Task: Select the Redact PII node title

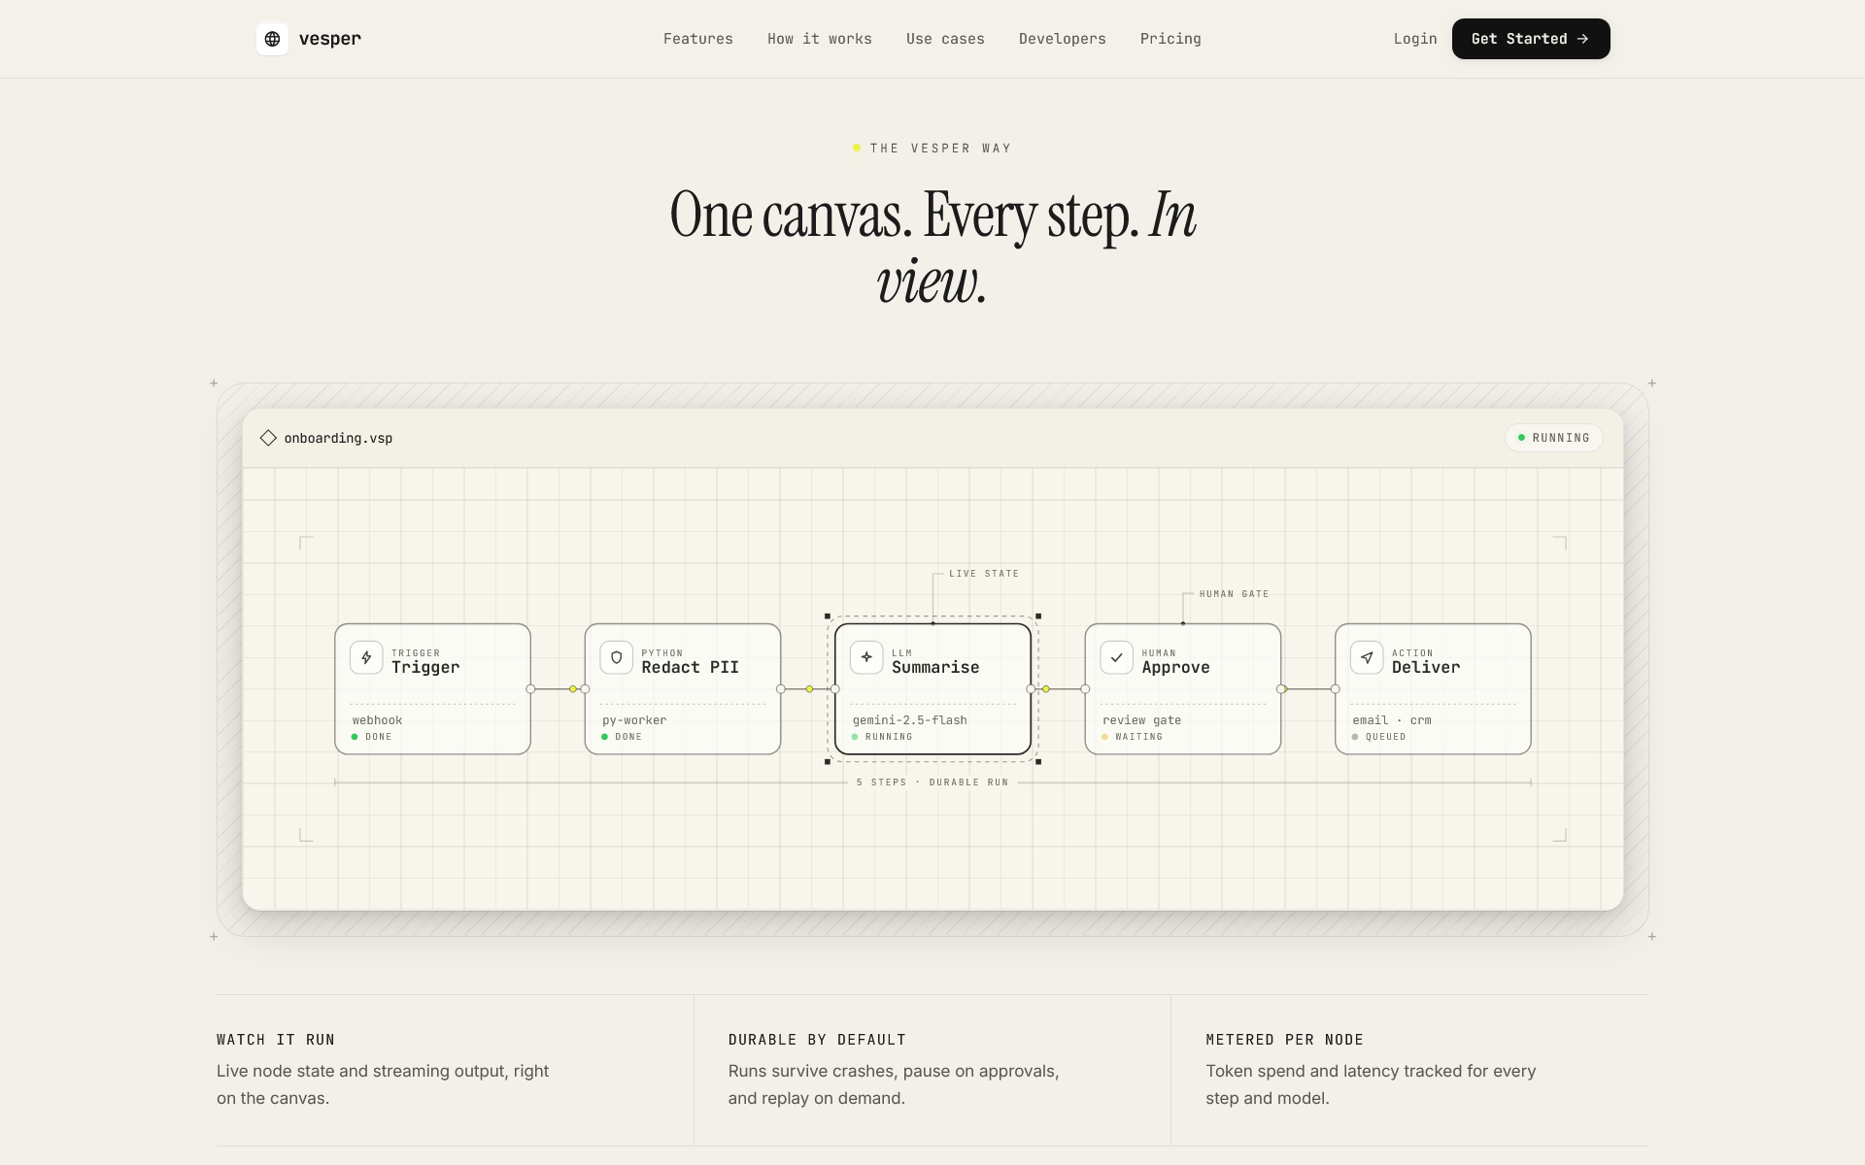Action: click(690, 668)
